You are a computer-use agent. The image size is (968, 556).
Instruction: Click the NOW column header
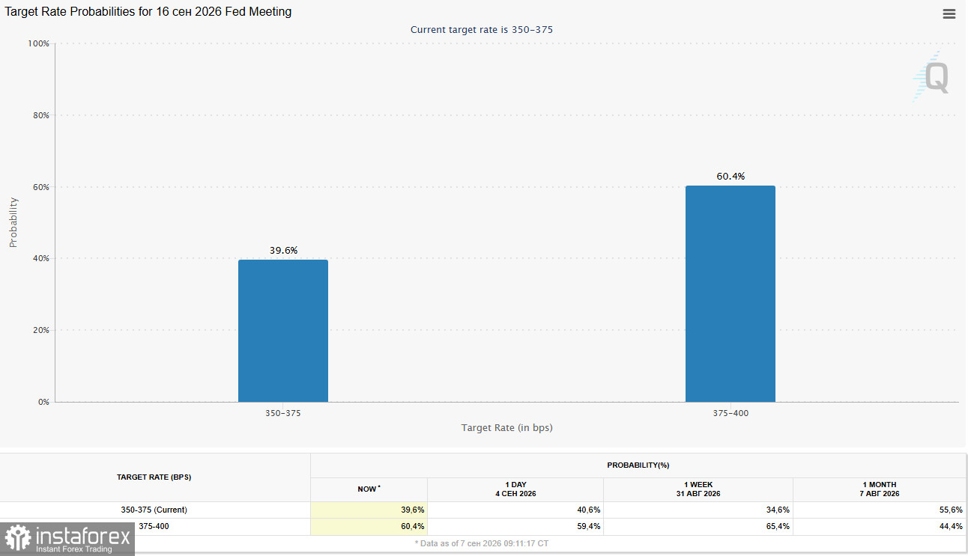tap(369, 489)
